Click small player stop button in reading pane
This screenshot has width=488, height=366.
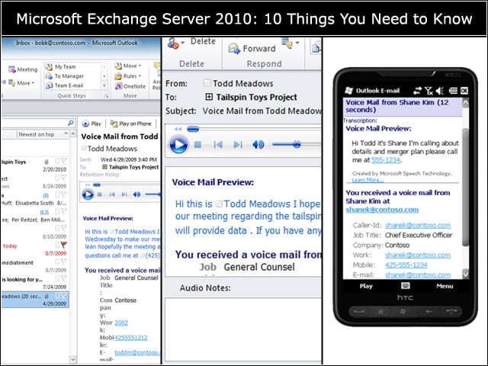[x=100, y=194]
